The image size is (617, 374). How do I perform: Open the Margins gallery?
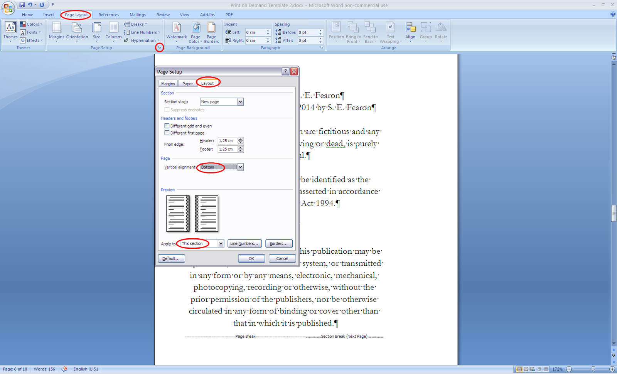point(56,32)
